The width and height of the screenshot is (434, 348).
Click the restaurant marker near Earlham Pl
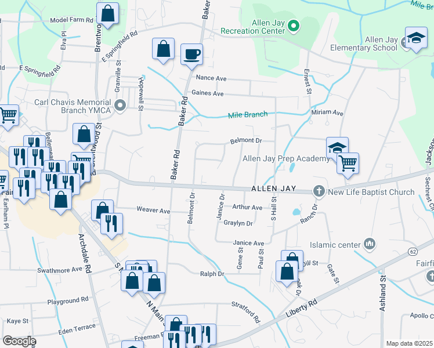[x=24, y=189]
